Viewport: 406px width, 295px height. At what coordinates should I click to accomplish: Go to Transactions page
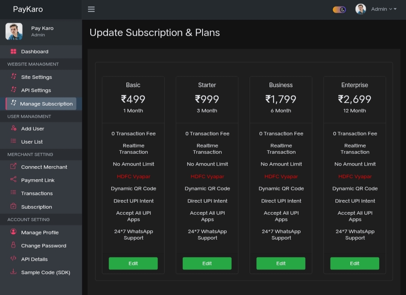(x=37, y=193)
